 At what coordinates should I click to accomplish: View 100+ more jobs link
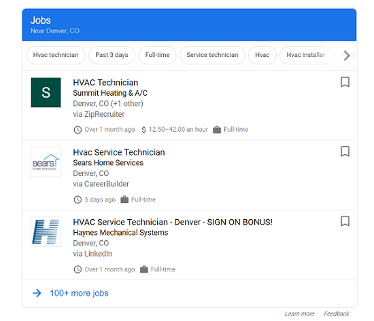tap(79, 293)
